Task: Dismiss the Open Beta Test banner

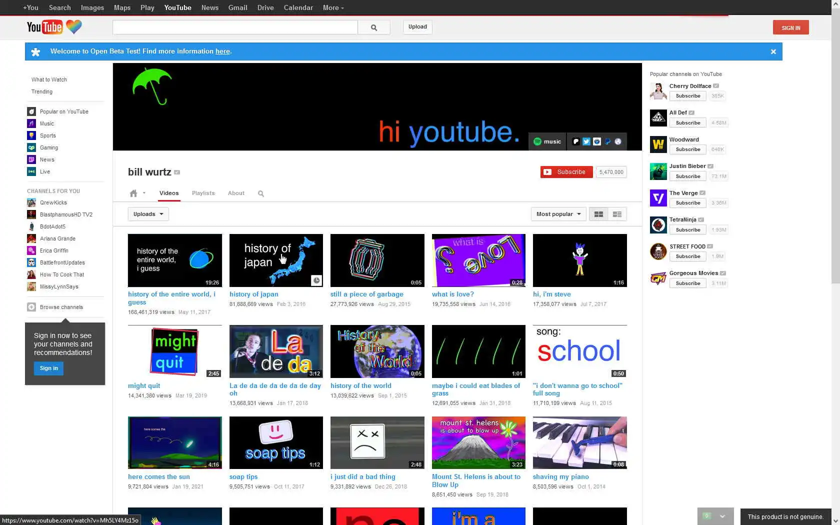Action: point(773,51)
